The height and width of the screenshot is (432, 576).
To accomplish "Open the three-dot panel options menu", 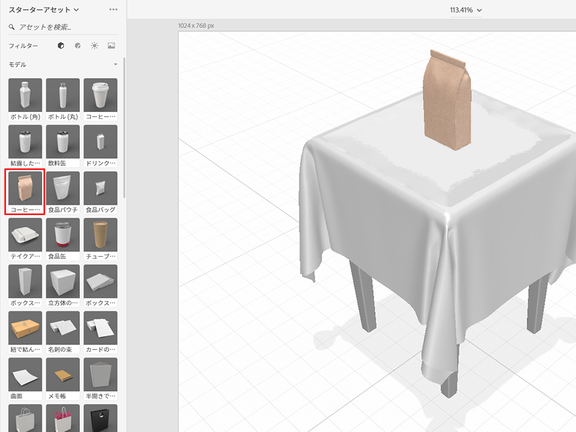I will click(113, 10).
